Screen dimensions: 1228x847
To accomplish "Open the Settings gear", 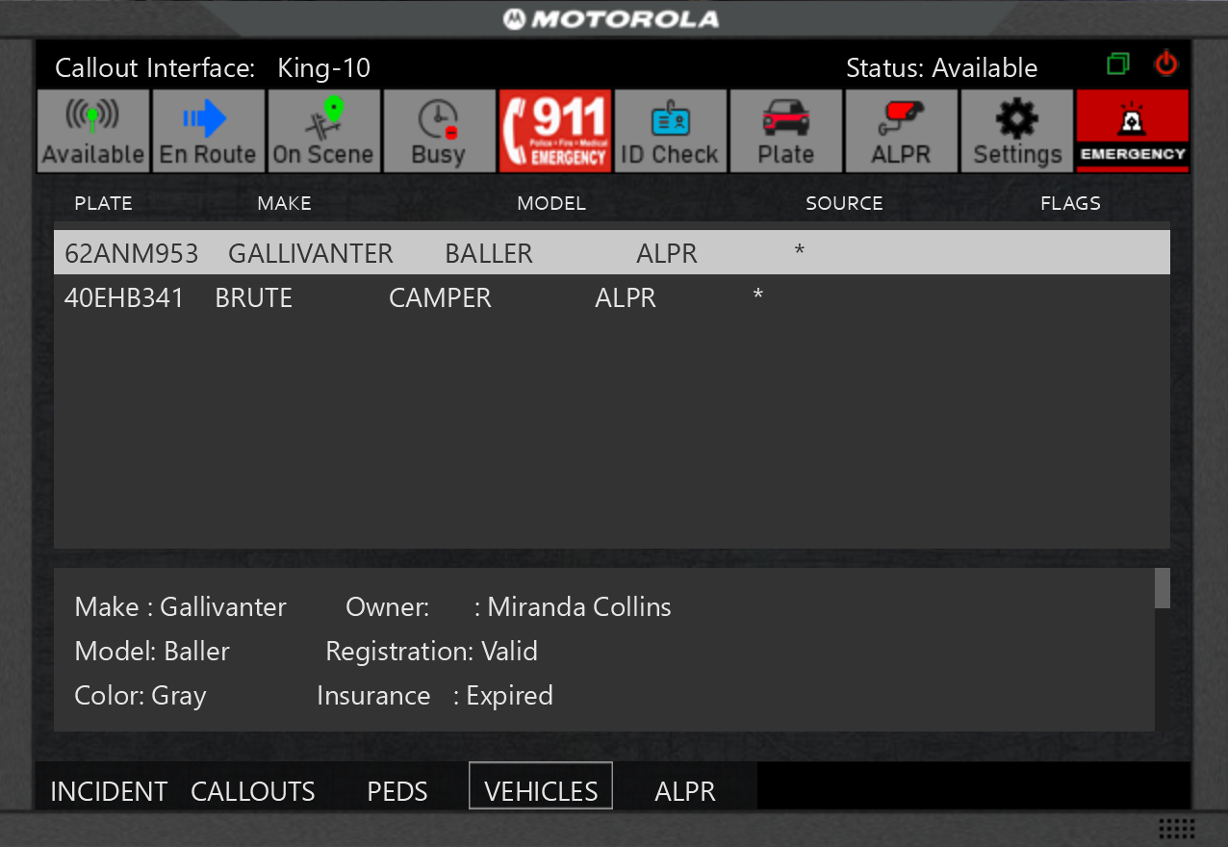I will (x=1016, y=132).
